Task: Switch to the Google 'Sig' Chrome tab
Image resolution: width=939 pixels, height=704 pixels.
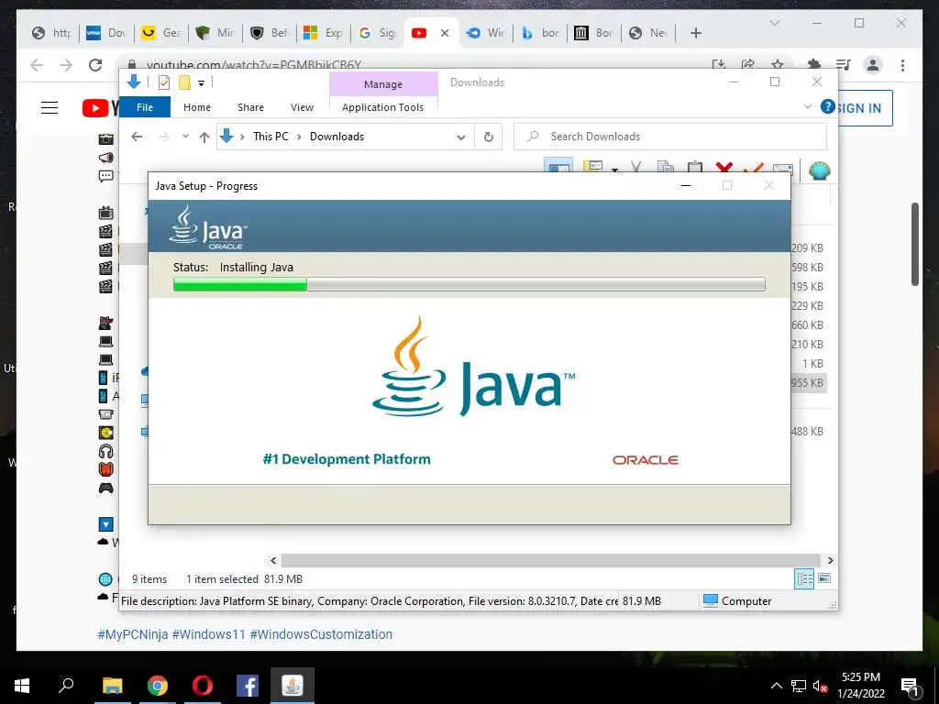Action: point(377,33)
